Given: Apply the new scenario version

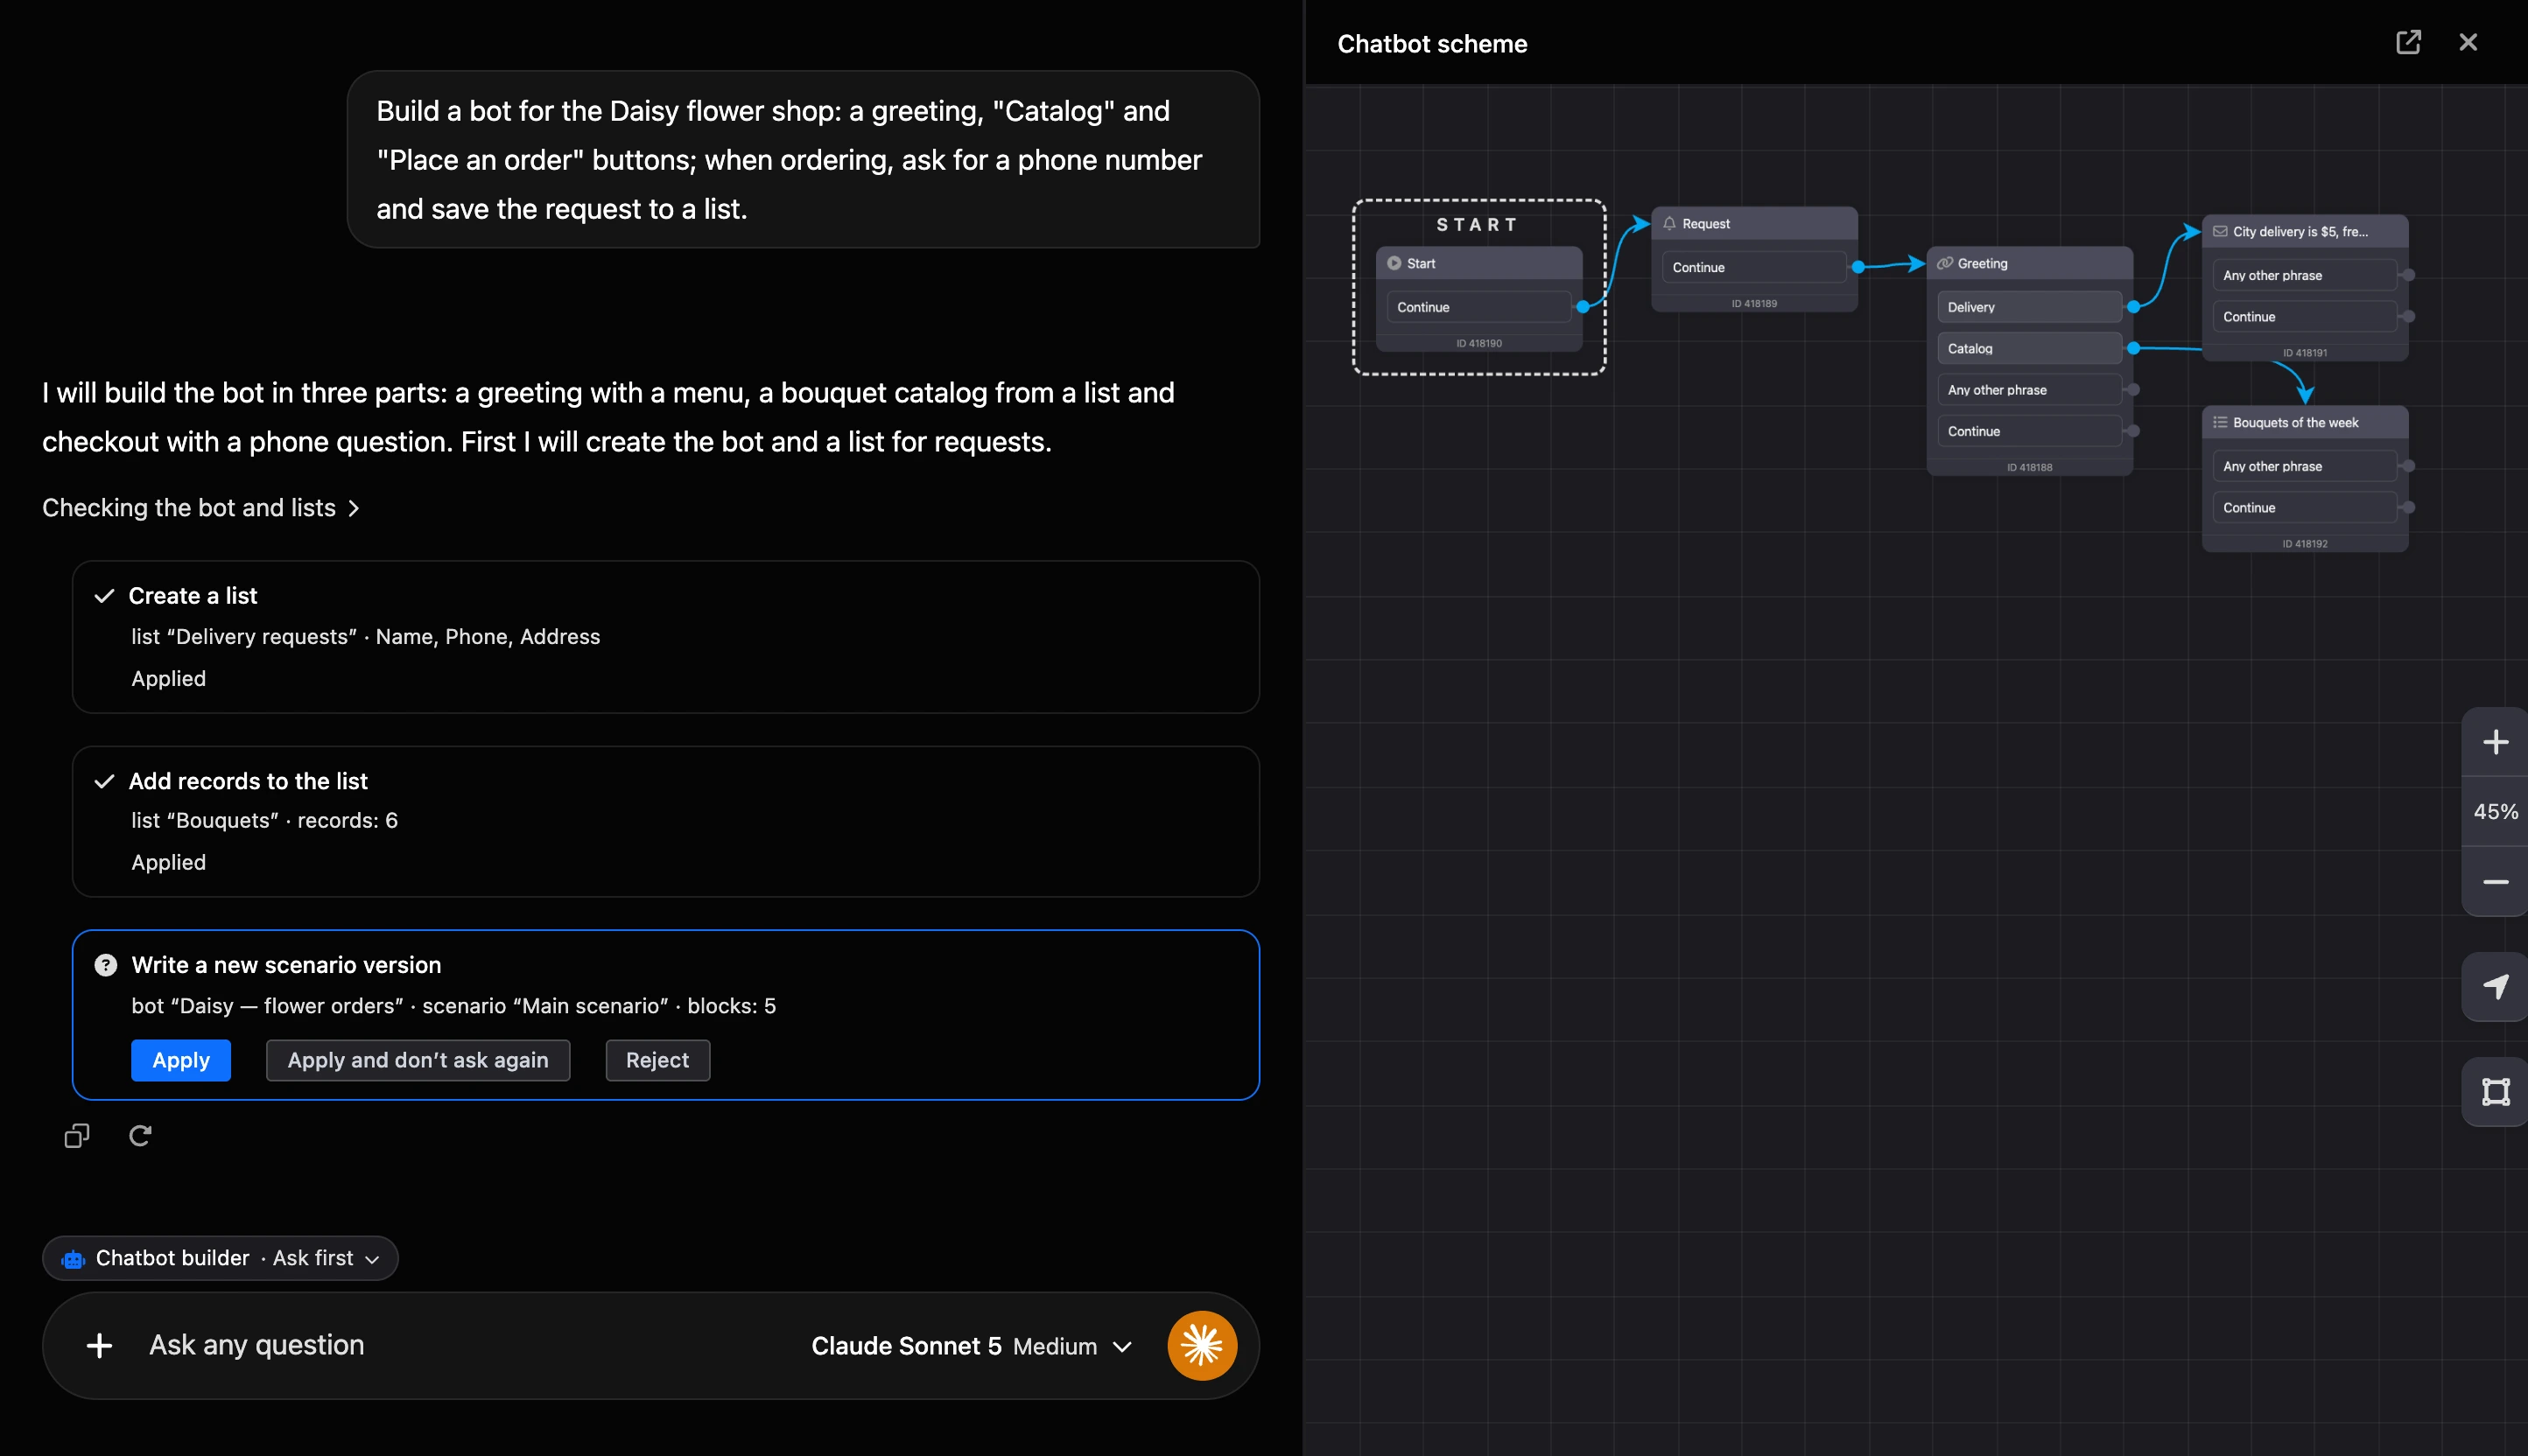Looking at the screenshot, I should point(181,1060).
